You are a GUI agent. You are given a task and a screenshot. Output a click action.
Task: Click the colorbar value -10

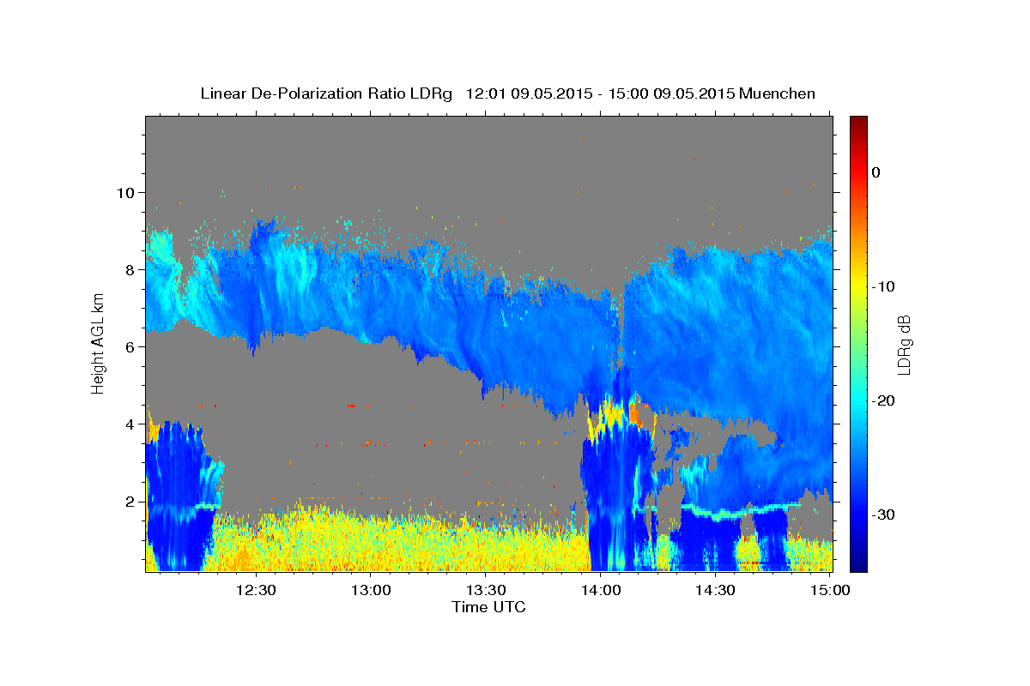883,286
